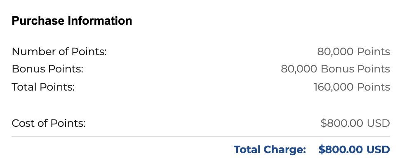Viewport: 409px width, 168px height.
Task: Click USD in the Cost of Points row
Action: [378, 123]
